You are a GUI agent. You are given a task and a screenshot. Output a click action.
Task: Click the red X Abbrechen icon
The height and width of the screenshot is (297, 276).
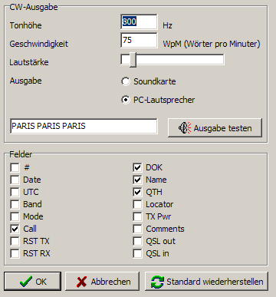[81, 282]
